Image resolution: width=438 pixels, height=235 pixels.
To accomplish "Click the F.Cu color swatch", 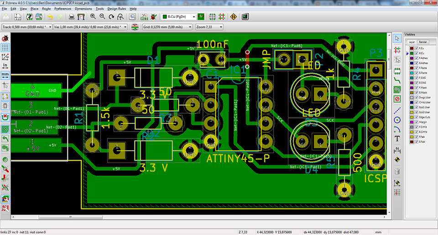I will tap(412, 48).
